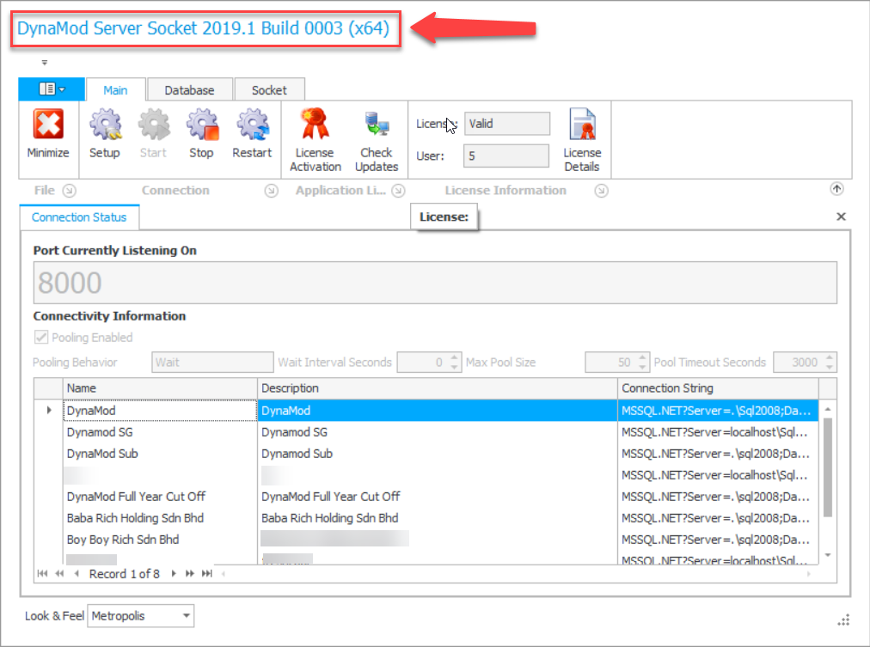Go to previous record arrow
Screen dimensions: 870x647
77,573
